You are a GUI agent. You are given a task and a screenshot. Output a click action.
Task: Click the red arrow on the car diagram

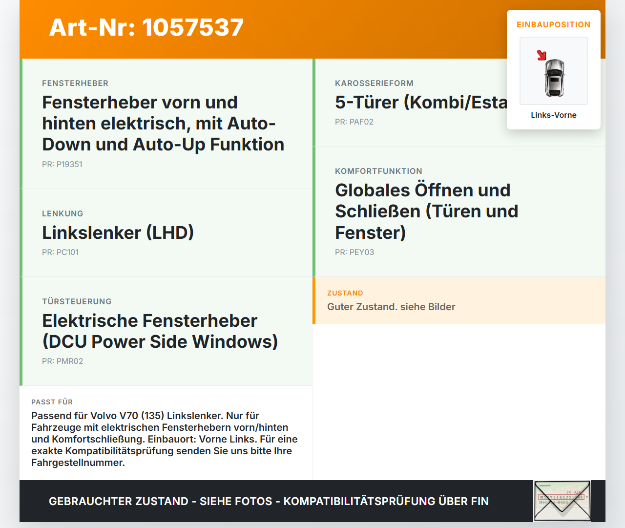[542, 55]
